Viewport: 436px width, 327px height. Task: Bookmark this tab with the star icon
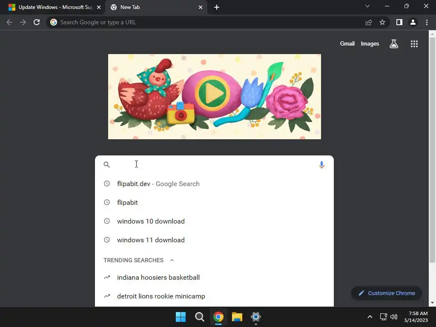(x=382, y=22)
